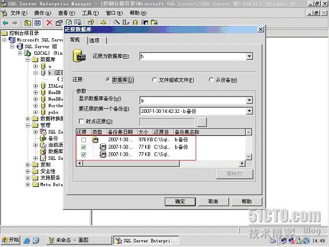Click the Back arrow toolbar icon

5,23
